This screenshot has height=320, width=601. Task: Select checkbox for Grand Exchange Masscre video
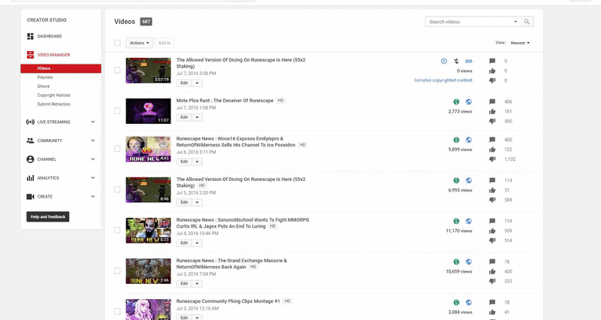(x=117, y=270)
